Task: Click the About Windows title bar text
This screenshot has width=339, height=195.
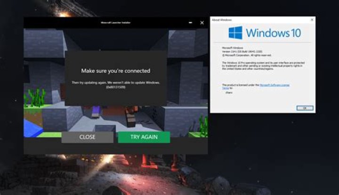Action: (x=222, y=20)
